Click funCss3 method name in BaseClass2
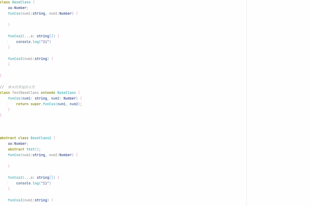 [15, 200]
